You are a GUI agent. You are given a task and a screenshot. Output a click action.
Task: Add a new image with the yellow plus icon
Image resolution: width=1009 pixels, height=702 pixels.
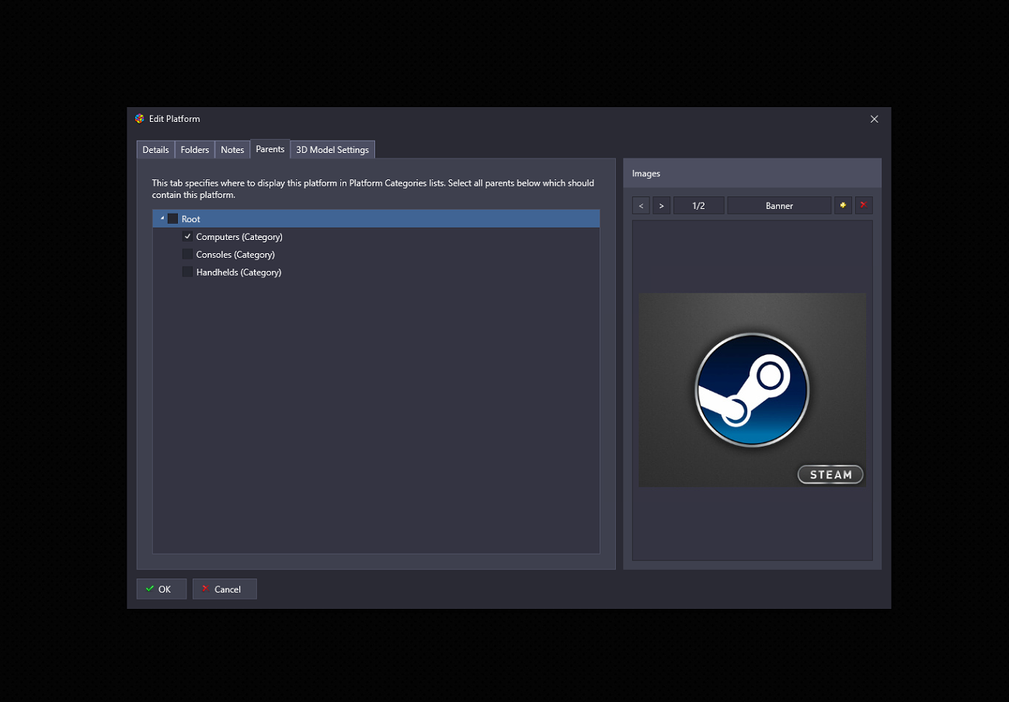pyautogui.click(x=843, y=206)
